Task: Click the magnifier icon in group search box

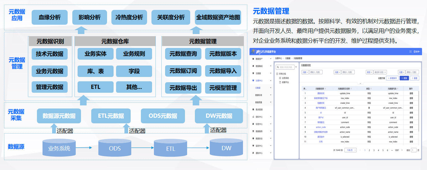Action: (278, 67)
